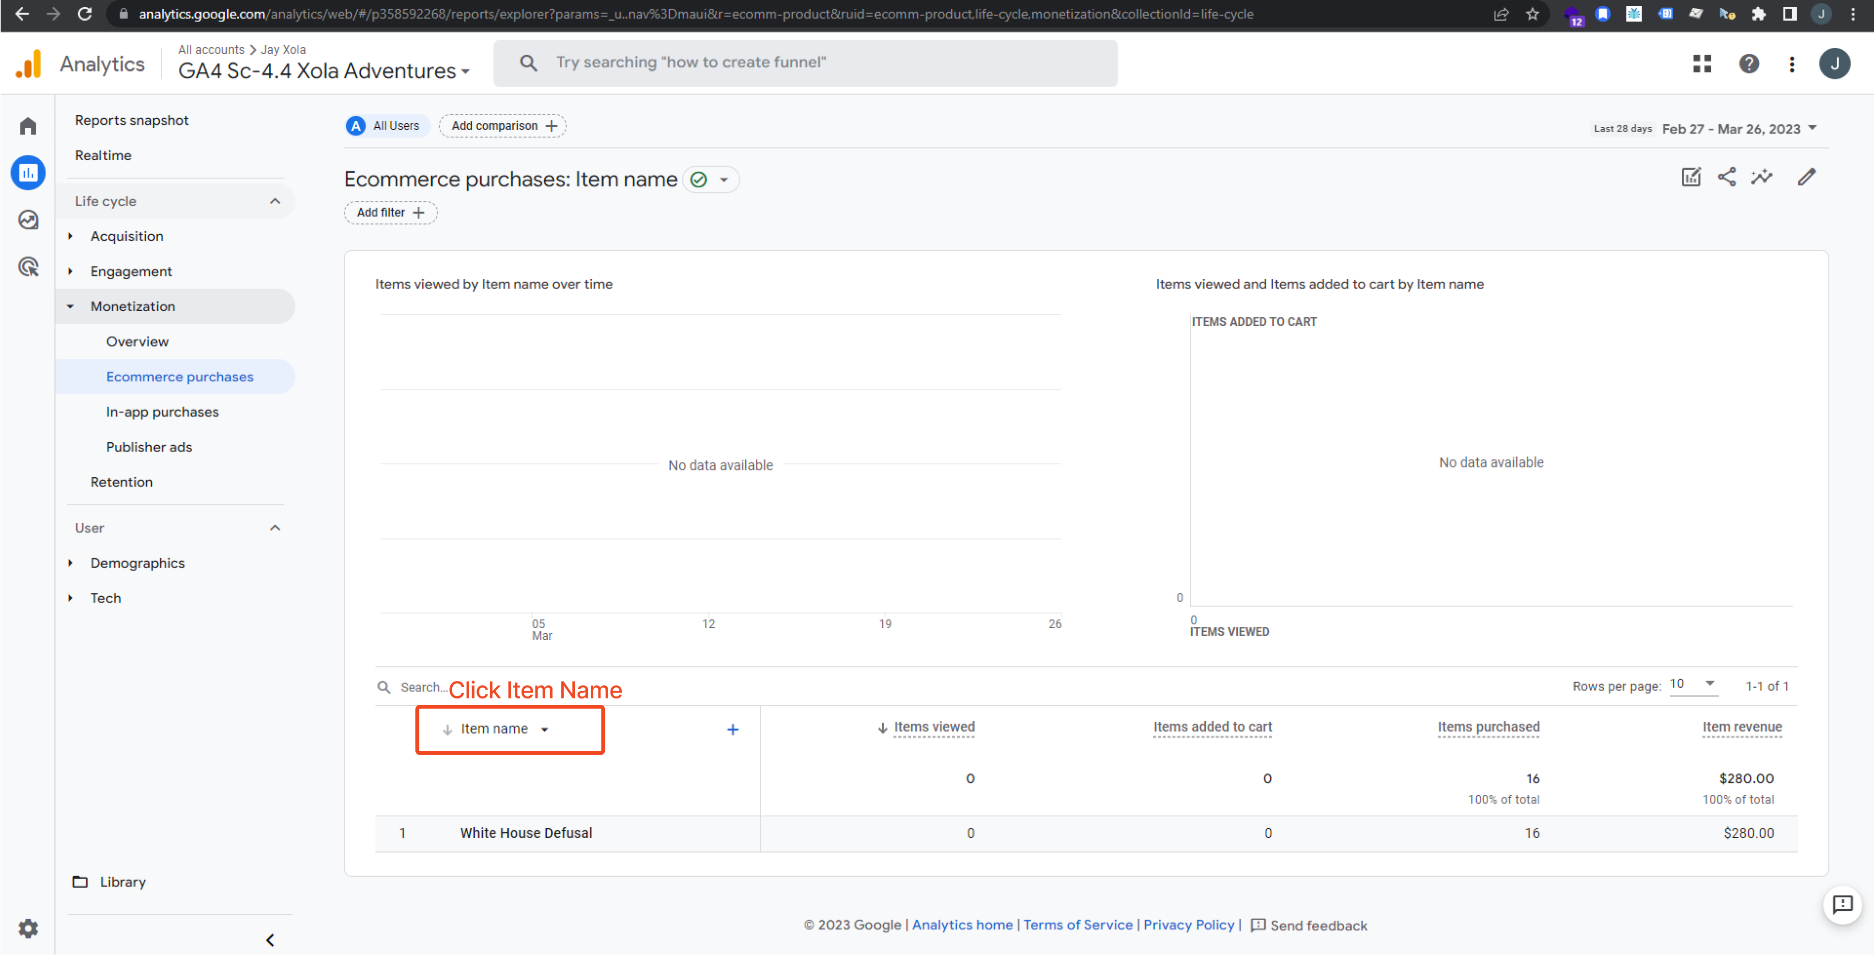Open the Realtime report
The height and width of the screenshot is (955, 1874).
click(x=103, y=155)
